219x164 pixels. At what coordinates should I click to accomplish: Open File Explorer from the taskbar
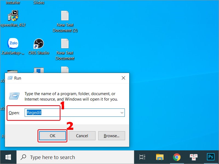(x=160, y=157)
